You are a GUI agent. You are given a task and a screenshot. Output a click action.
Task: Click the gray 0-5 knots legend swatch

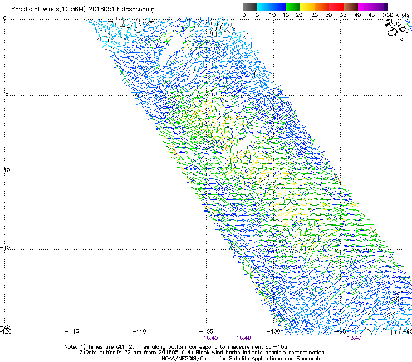(249, 7)
